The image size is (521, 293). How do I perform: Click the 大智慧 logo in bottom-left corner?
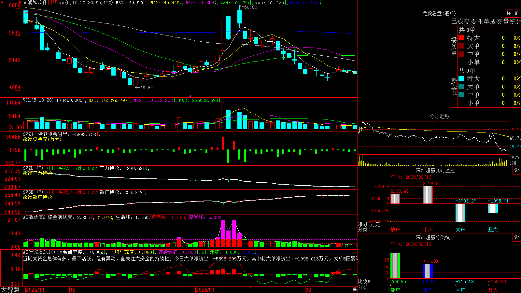[10, 289]
